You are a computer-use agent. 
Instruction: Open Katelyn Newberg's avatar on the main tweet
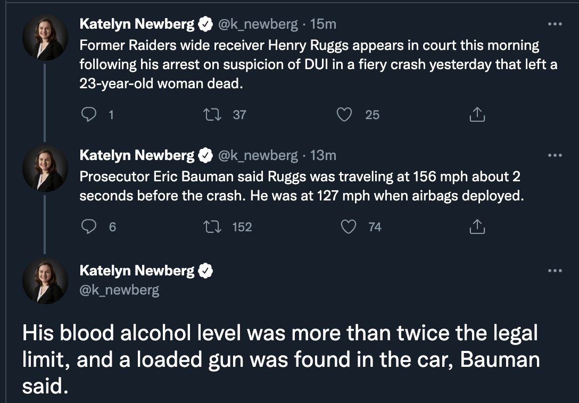[45, 281]
